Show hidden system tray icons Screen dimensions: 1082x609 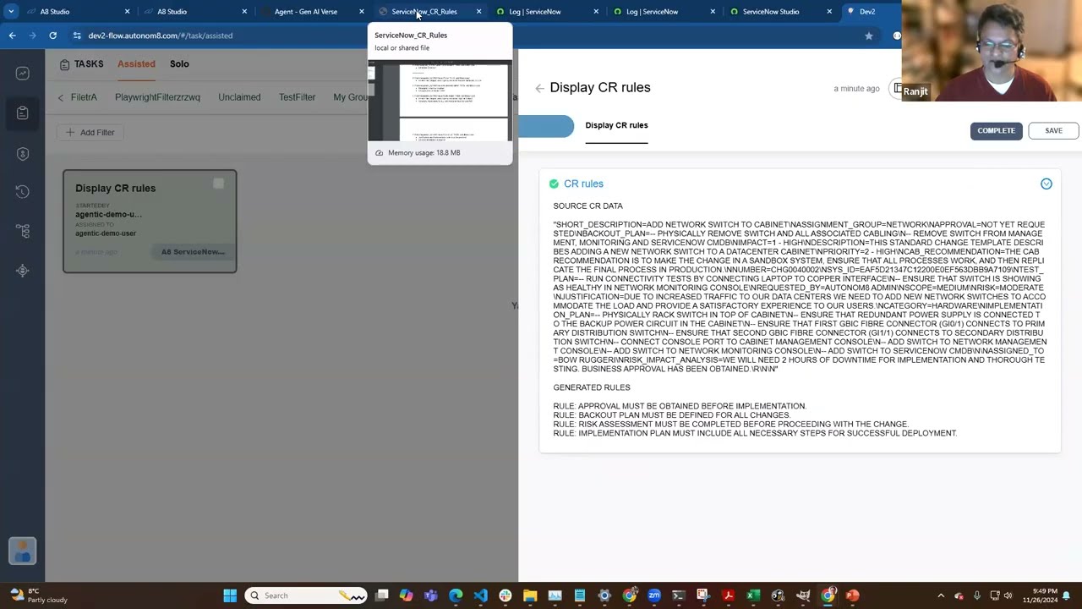pos(941,595)
